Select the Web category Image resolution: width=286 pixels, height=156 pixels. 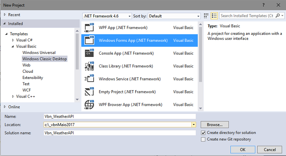pos(26,65)
